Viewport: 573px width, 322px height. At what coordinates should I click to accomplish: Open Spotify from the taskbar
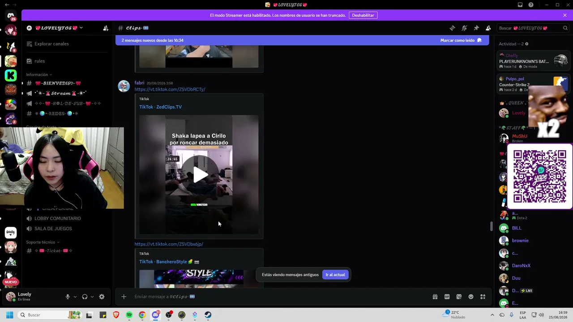pyautogui.click(x=129, y=315)
